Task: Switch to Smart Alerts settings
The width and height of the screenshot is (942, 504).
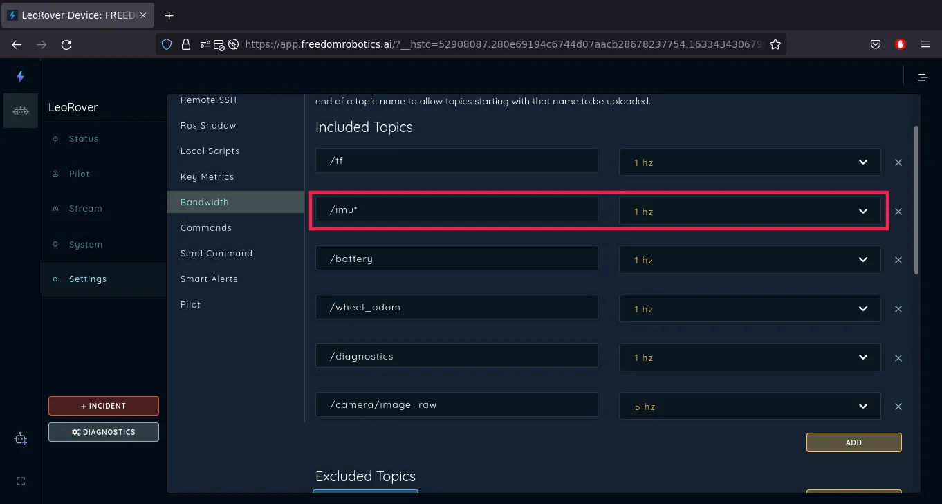Action: pos(209,279)
